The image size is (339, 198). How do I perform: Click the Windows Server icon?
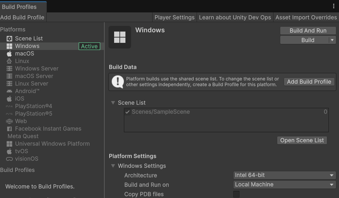coord(9,69)
